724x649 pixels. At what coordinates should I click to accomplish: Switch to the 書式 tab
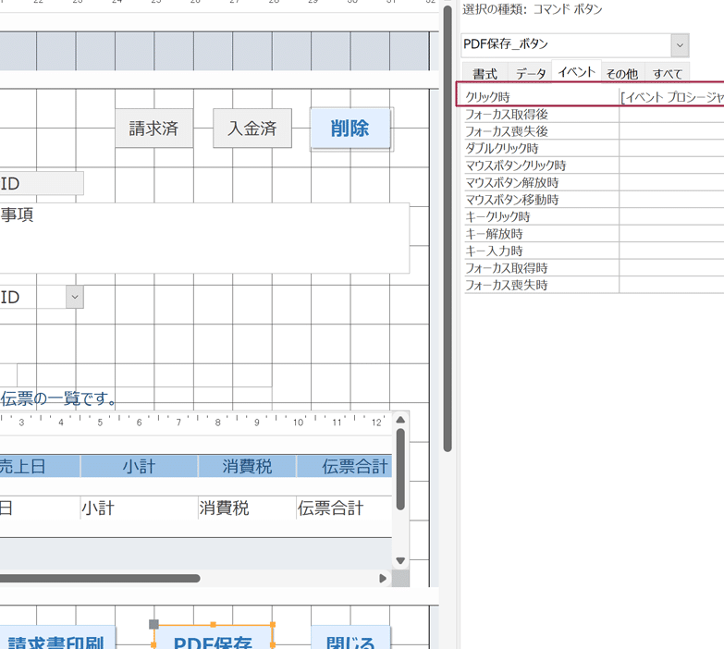pyautogui.click(x=485, y=74)
